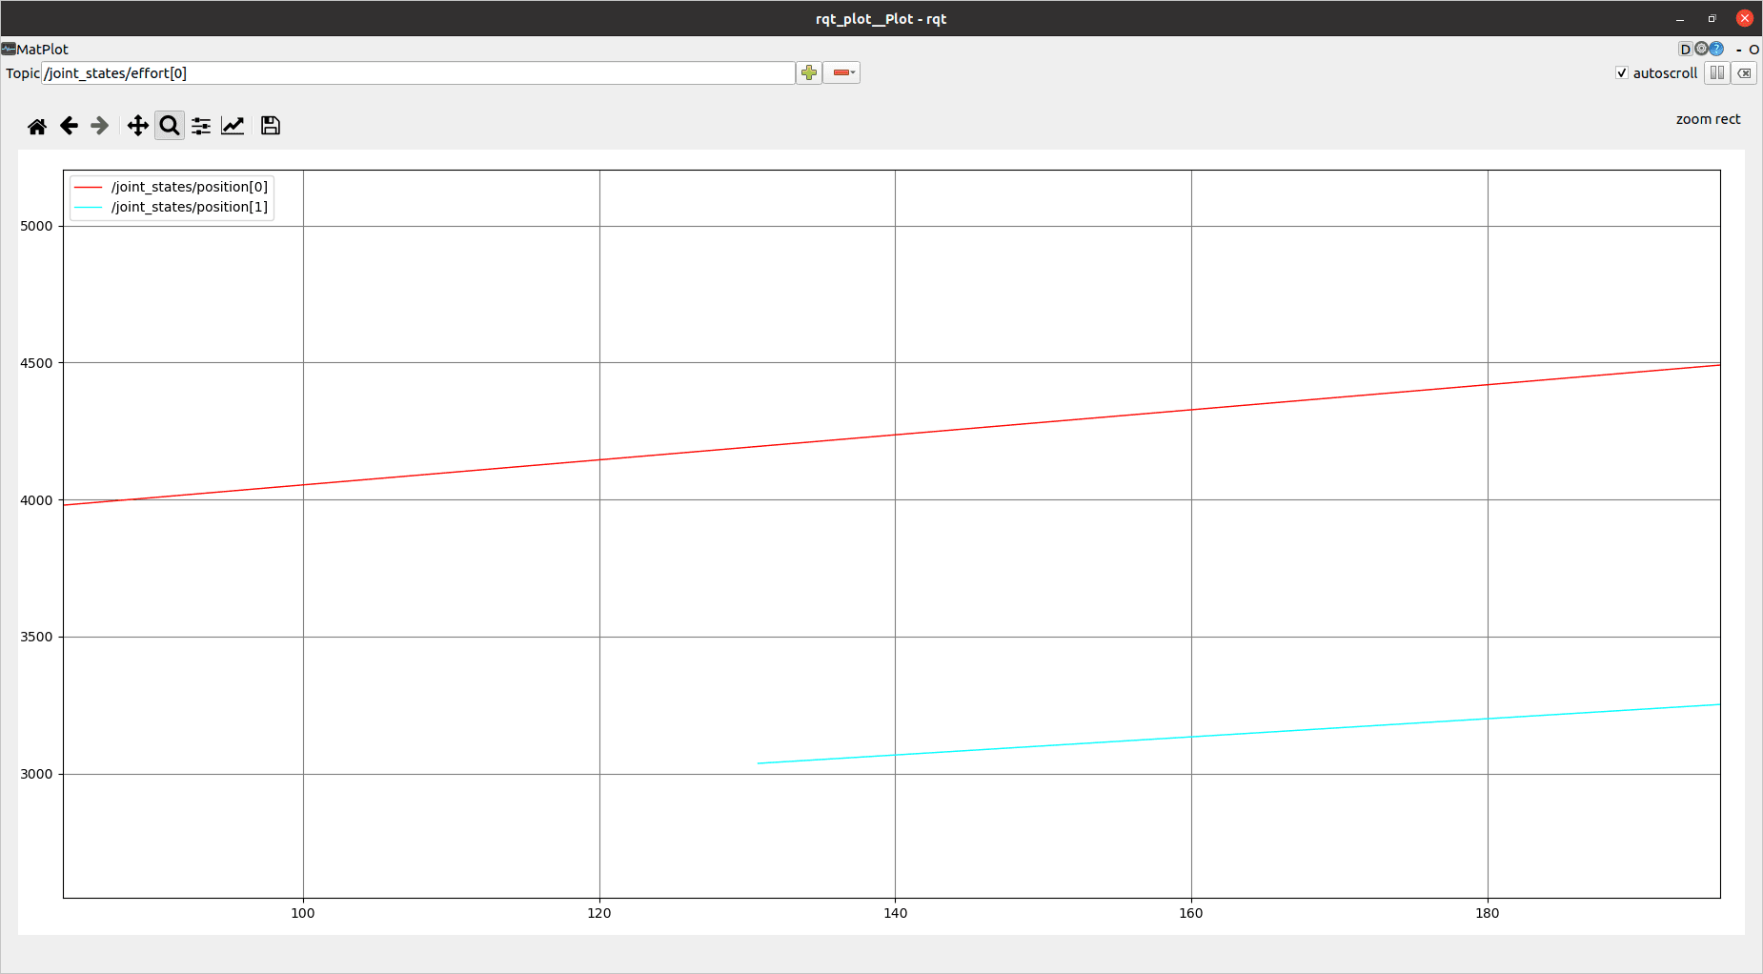Viewport: 1763px width, 974px height.
Task: Open plugin configuration gear icon
Action: coord(1701,49)
